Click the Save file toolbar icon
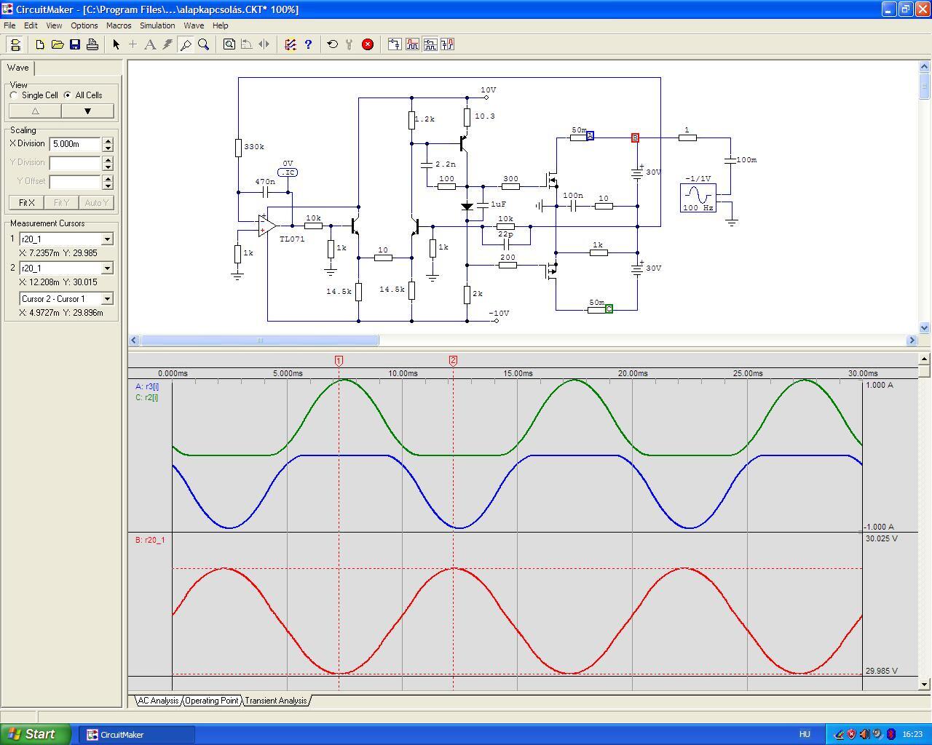Image resolution: width=932 pixels, height=745 pixels. coord(75,44)
